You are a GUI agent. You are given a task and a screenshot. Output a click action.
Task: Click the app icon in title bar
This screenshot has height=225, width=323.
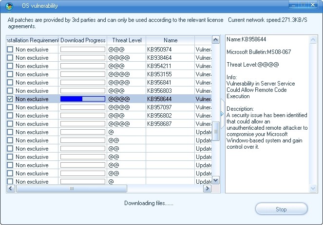click(9, 5)
